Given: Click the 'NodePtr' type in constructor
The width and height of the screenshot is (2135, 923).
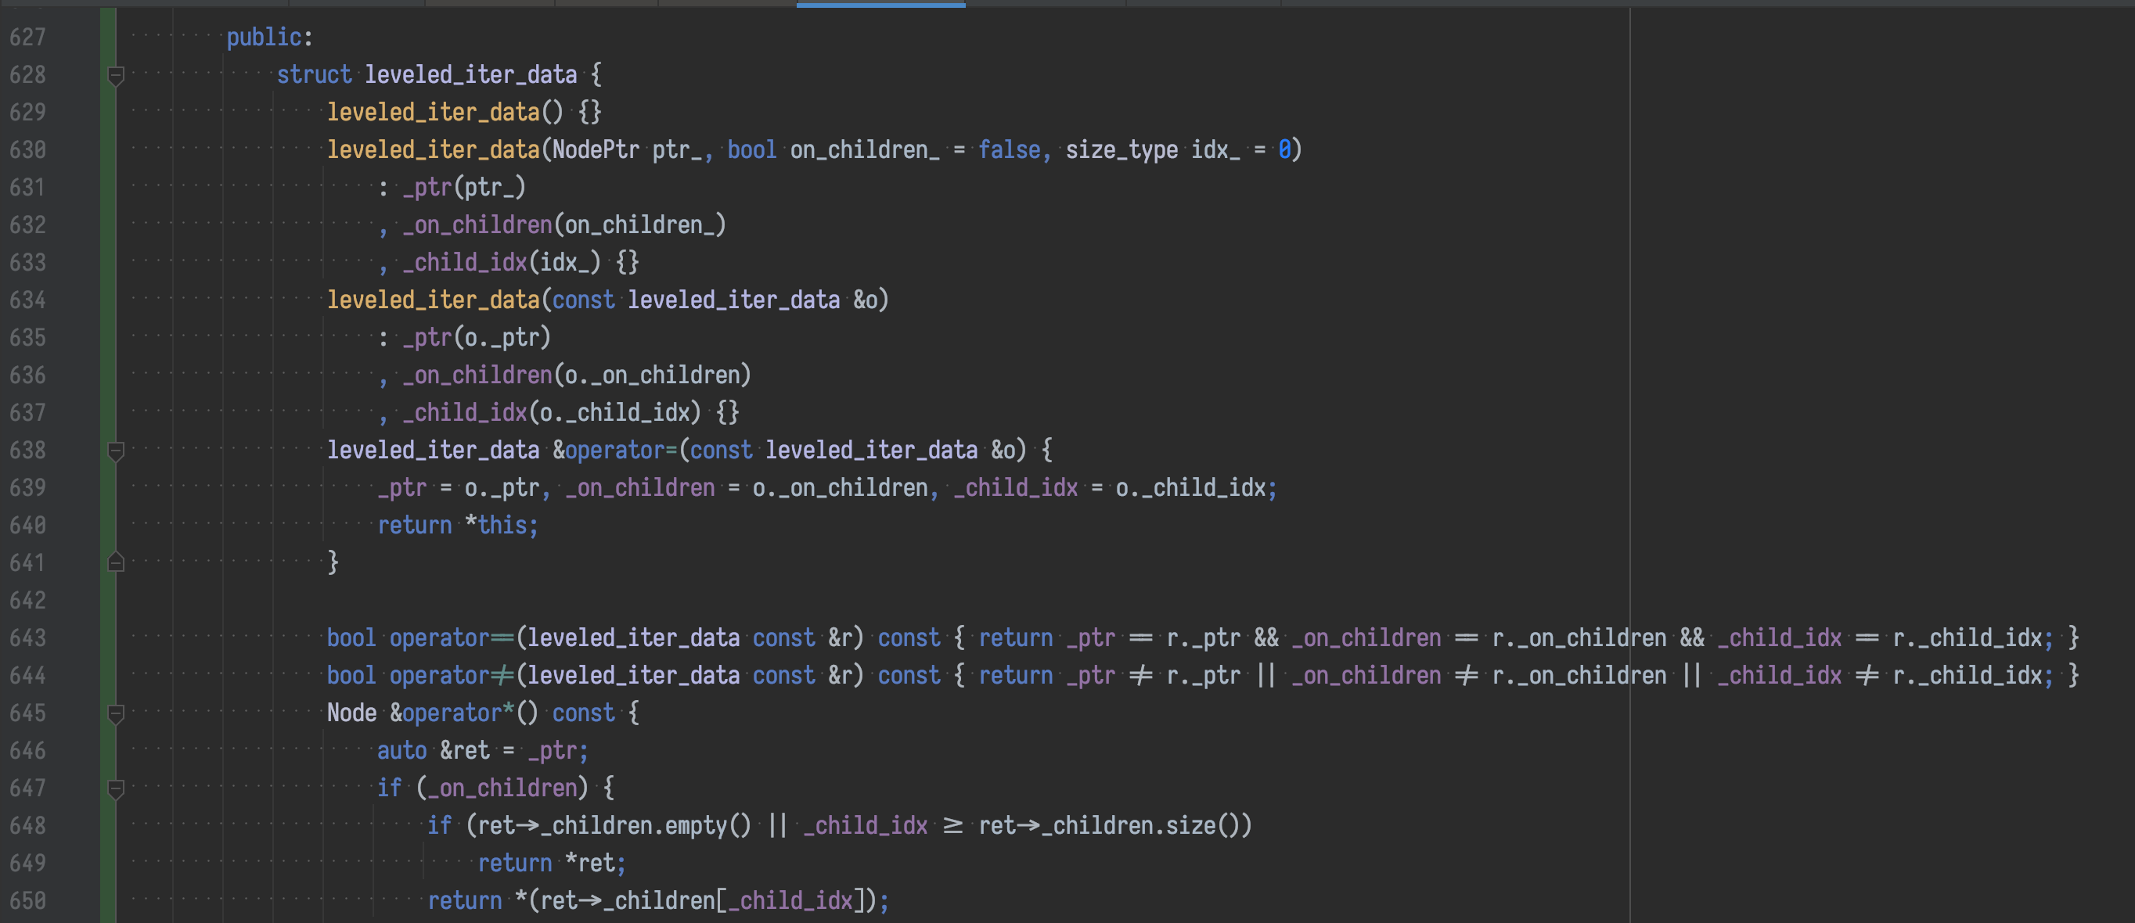Looking at the screenshot, I should tap(595, 150).
